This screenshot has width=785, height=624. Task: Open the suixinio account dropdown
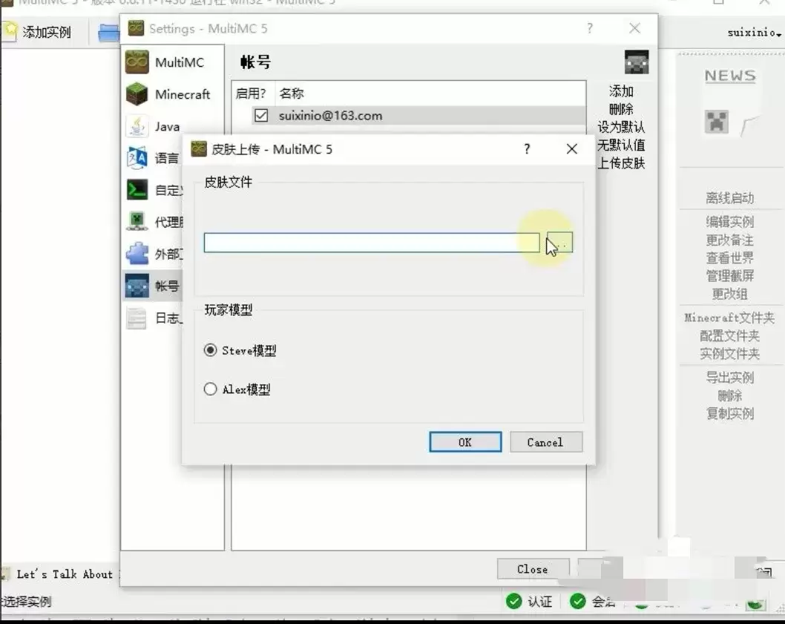point(754,33)
